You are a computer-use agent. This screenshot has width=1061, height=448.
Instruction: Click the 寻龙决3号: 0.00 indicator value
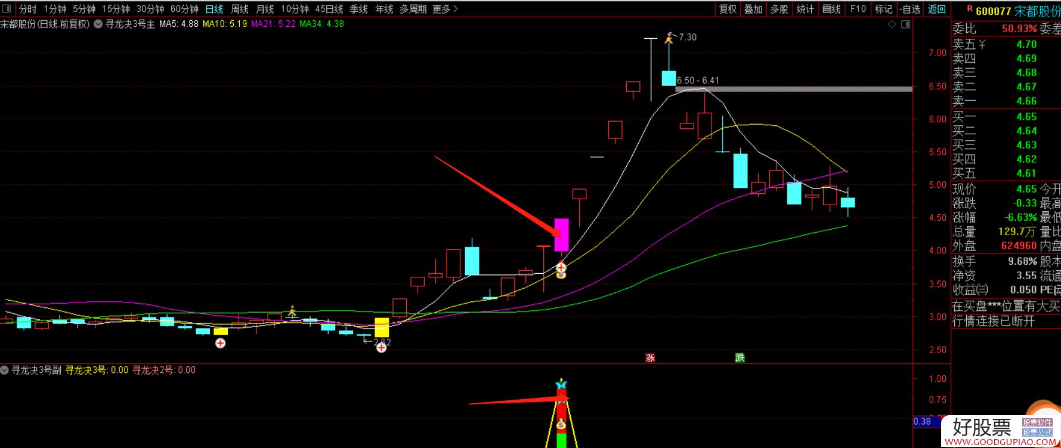click(x=97, y=370)
